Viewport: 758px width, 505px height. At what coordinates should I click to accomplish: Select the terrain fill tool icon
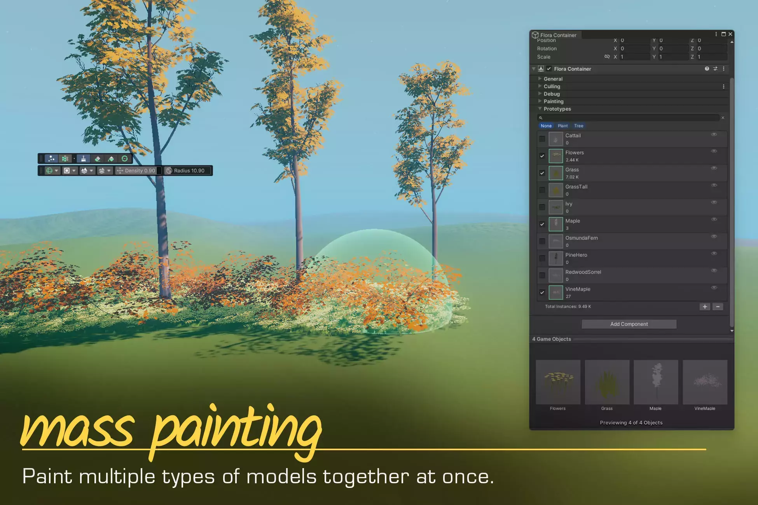[111, 158]
